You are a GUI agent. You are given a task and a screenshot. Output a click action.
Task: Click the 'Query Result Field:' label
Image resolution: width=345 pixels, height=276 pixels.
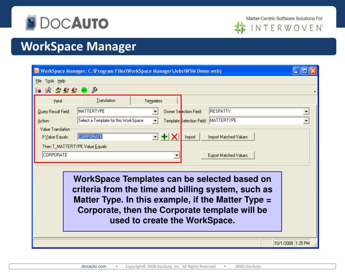point(54,112)
